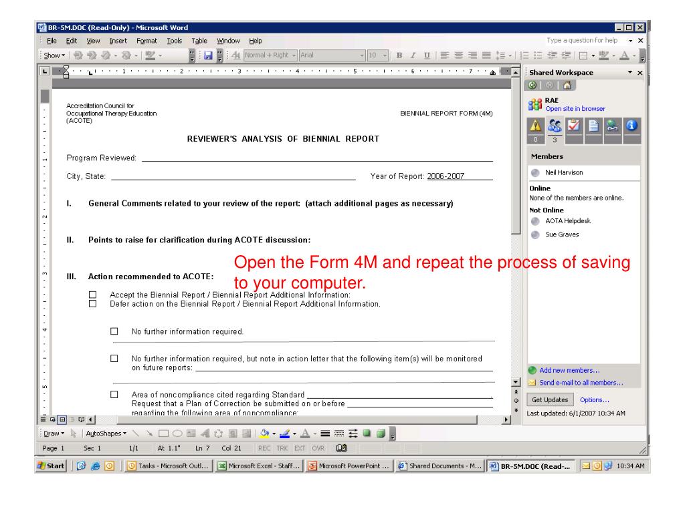Viewport: 685px width, 513px height.
Task: Justify text using the toolbar icon
Action: tap(486, 55)
